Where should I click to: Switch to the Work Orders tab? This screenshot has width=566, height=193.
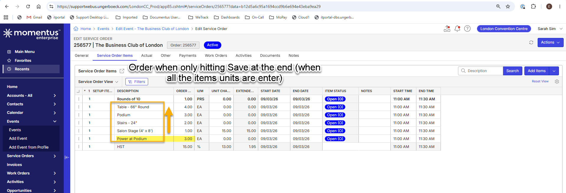[216, 56]
